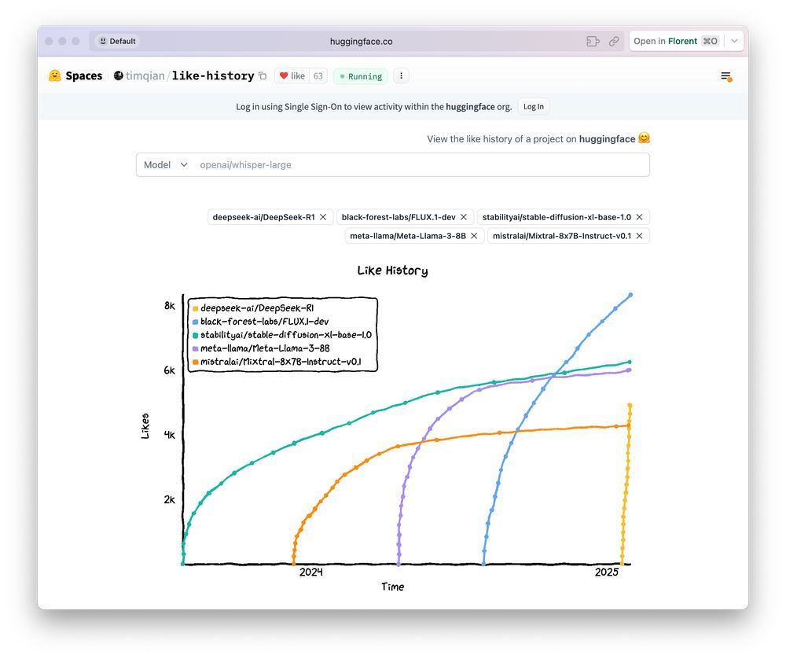The image size is (786, 659).
Task: Click the blue FLUX.1-dev legend swatch
Action: [x=196, y=322]
